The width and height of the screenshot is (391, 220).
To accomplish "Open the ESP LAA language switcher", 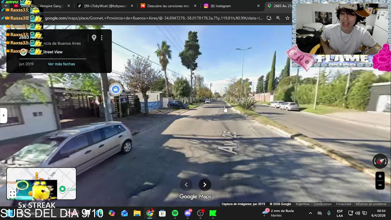I will [x=340, y=213].
